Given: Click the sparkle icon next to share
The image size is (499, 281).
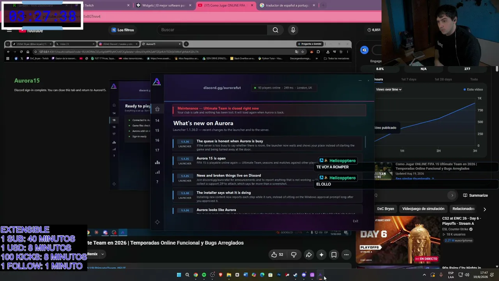Looking at the screenshot, I should click(x=321, y=255).
